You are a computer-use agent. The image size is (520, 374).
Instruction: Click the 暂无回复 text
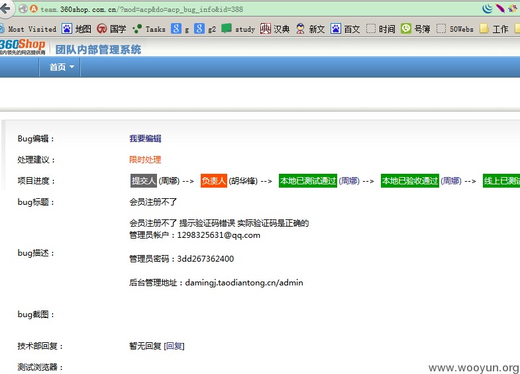tap(145, 346)
